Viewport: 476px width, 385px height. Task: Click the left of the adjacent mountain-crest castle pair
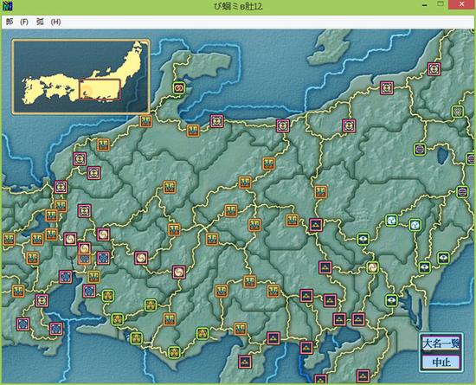pos(339,319)
